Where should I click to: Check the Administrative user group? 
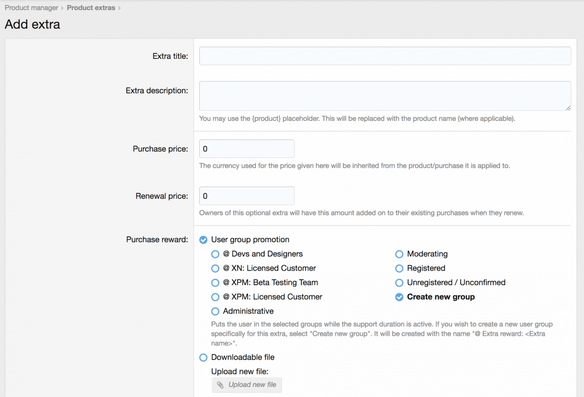(215, 312)
